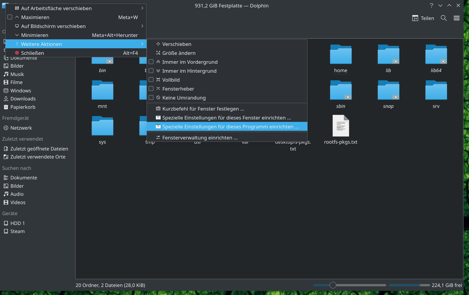Select Spezielle Einstellungen für dieses Fenster

point(227,118)
